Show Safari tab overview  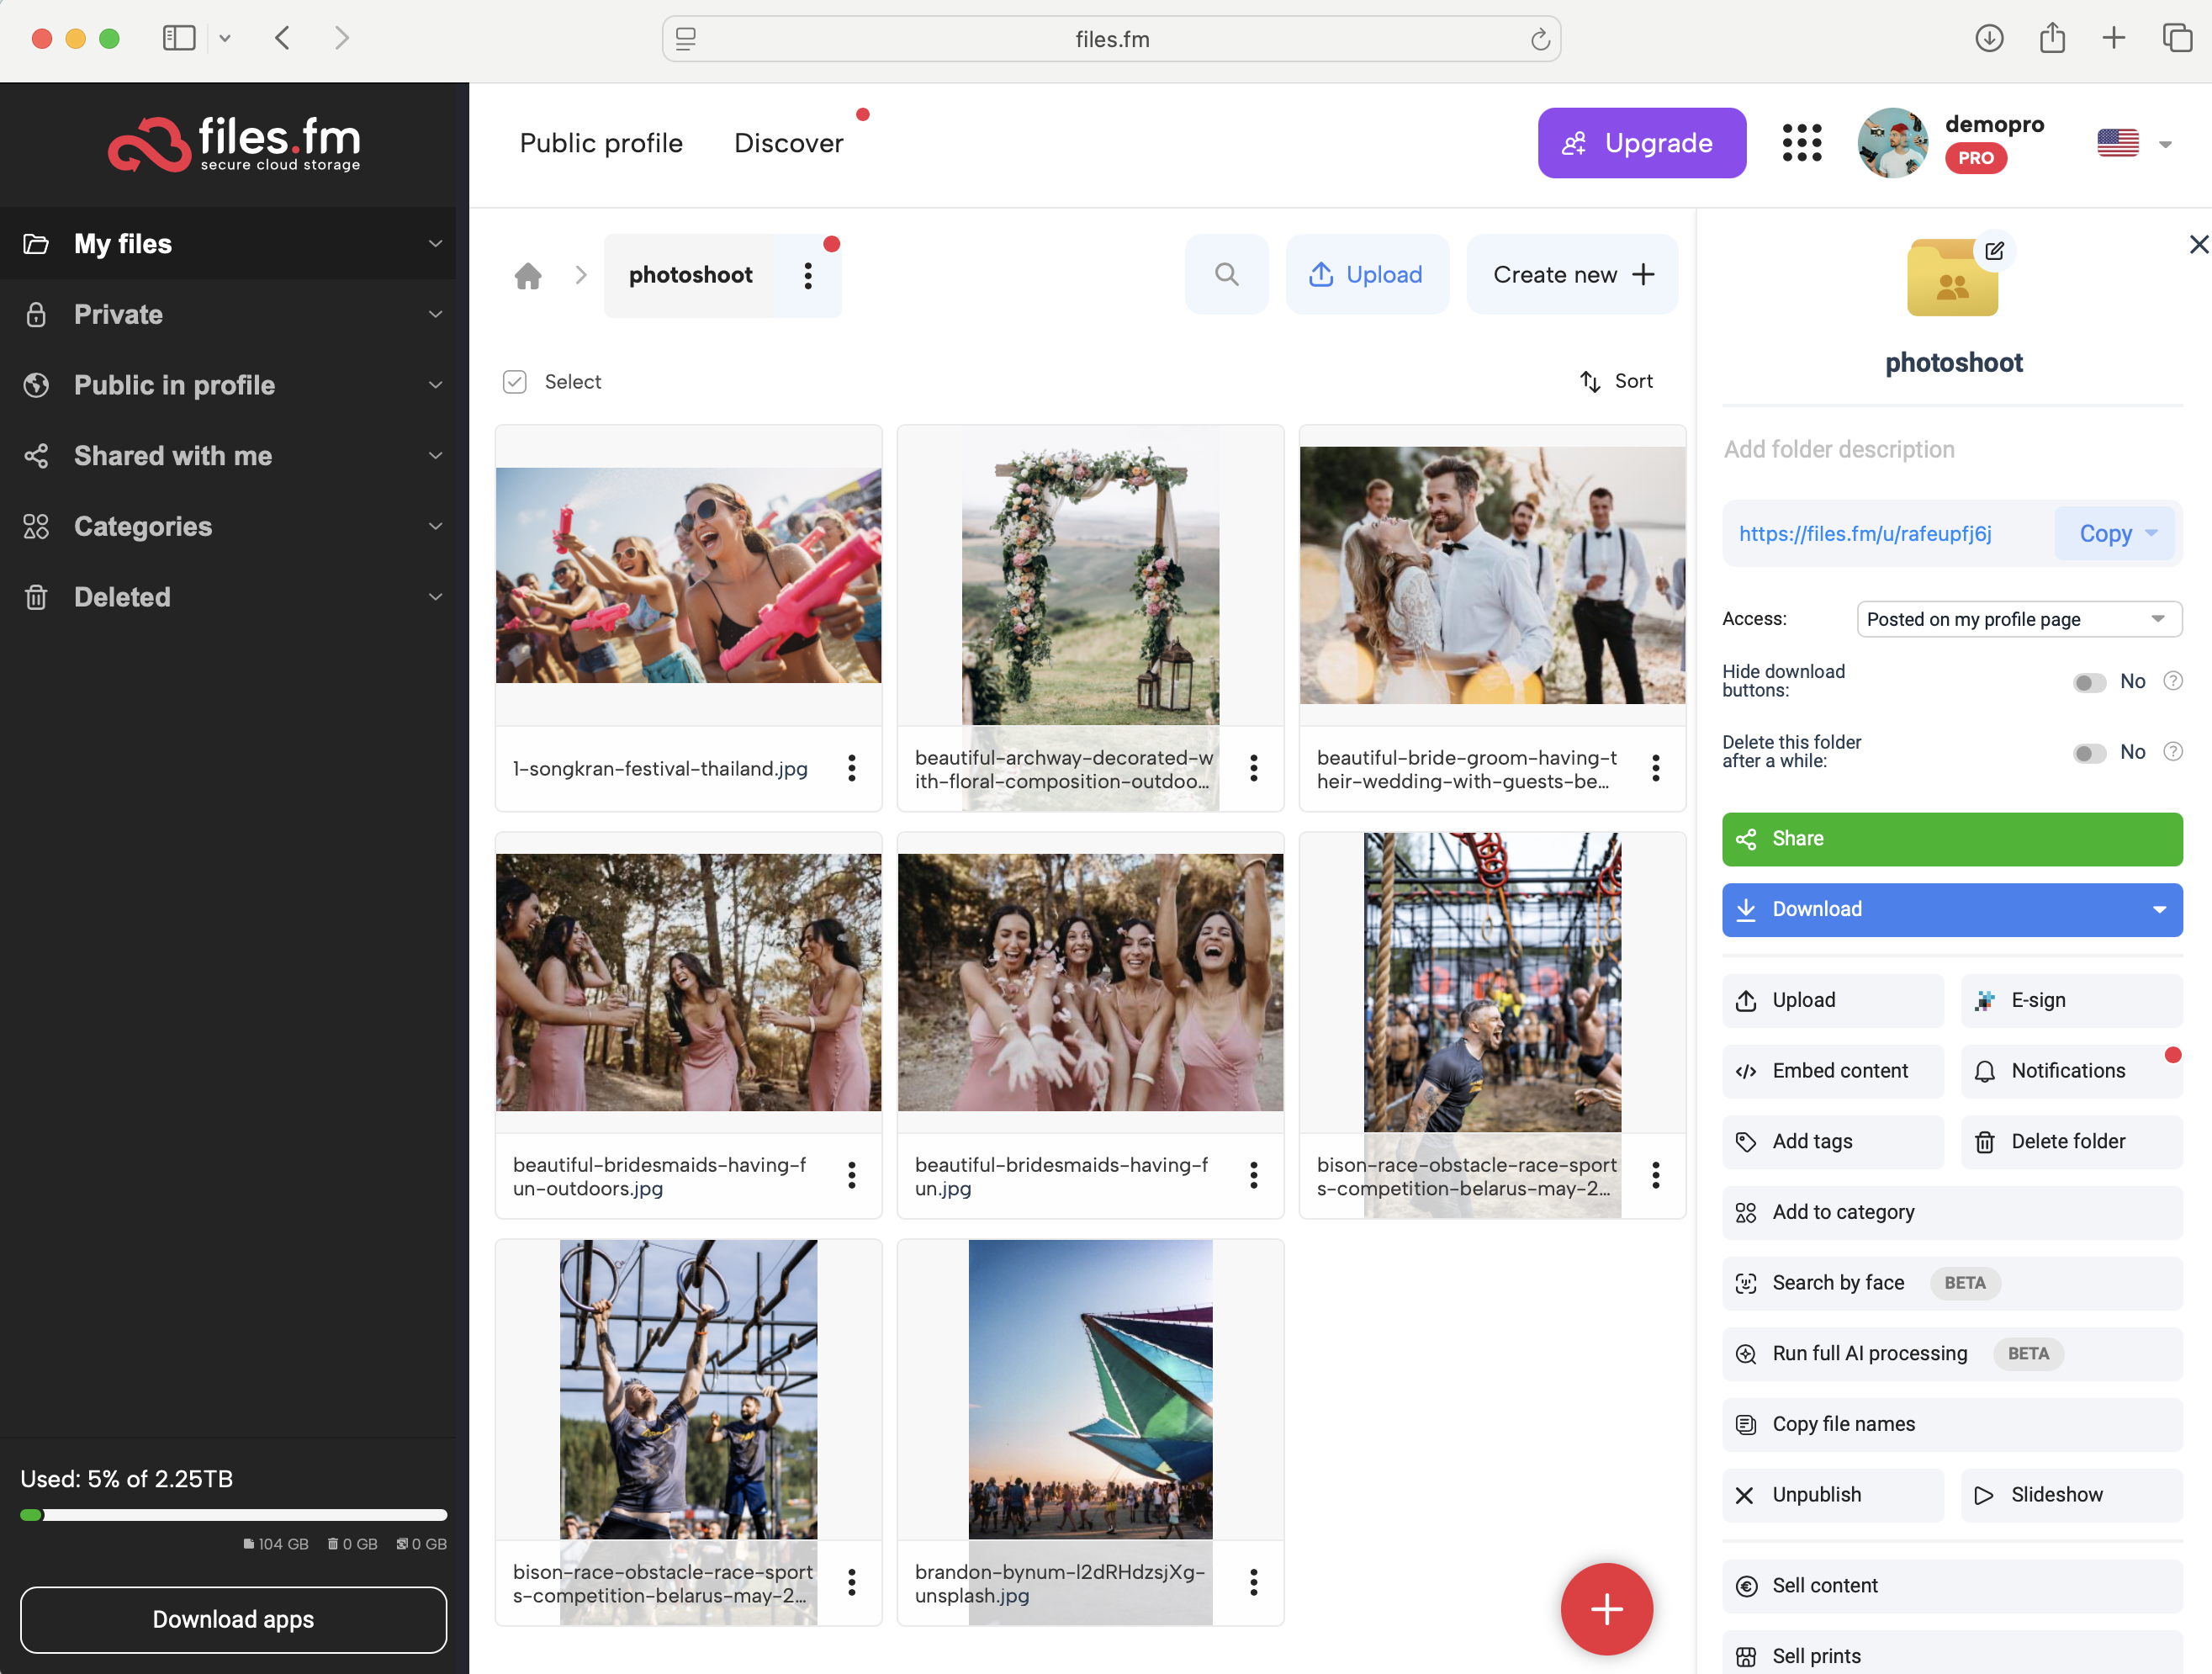coord(2177,38)
